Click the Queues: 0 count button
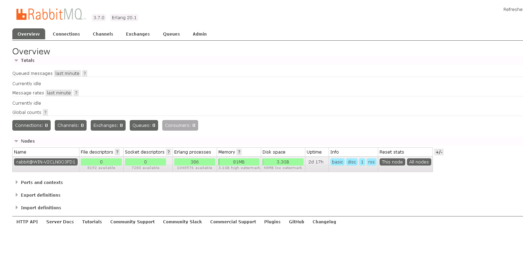Screen dimensions: 523x264 [x=144, y=126]
